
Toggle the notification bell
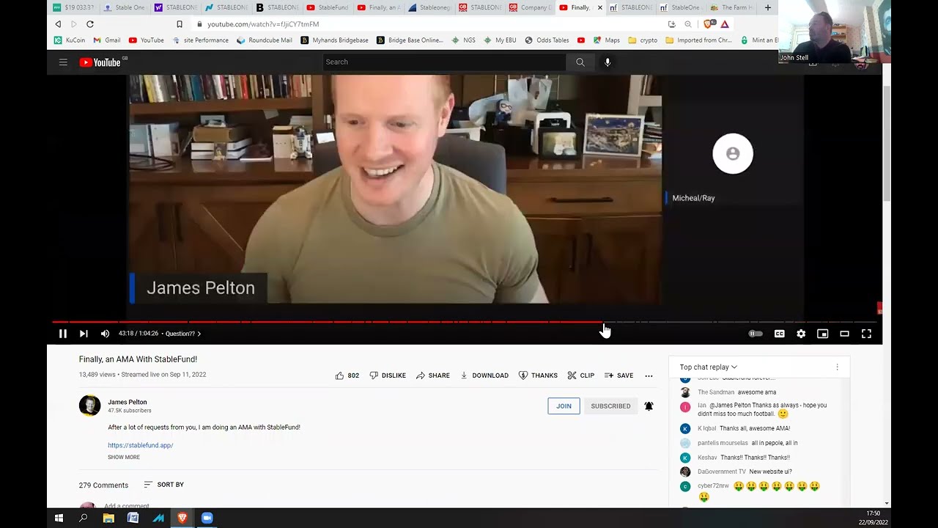tap(649, 406)
